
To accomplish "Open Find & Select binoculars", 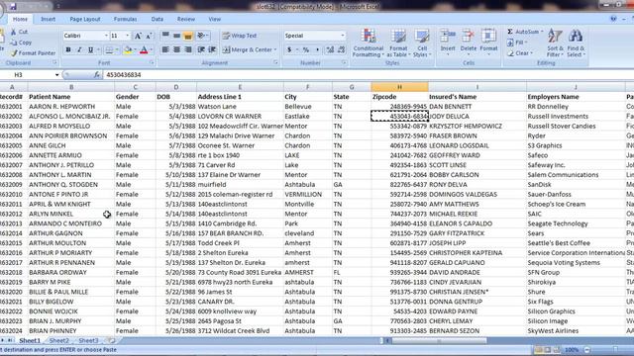I will [x=576, y=43].
